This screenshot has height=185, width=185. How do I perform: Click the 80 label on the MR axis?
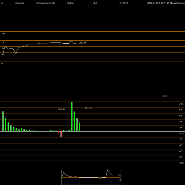coord(181,110)
